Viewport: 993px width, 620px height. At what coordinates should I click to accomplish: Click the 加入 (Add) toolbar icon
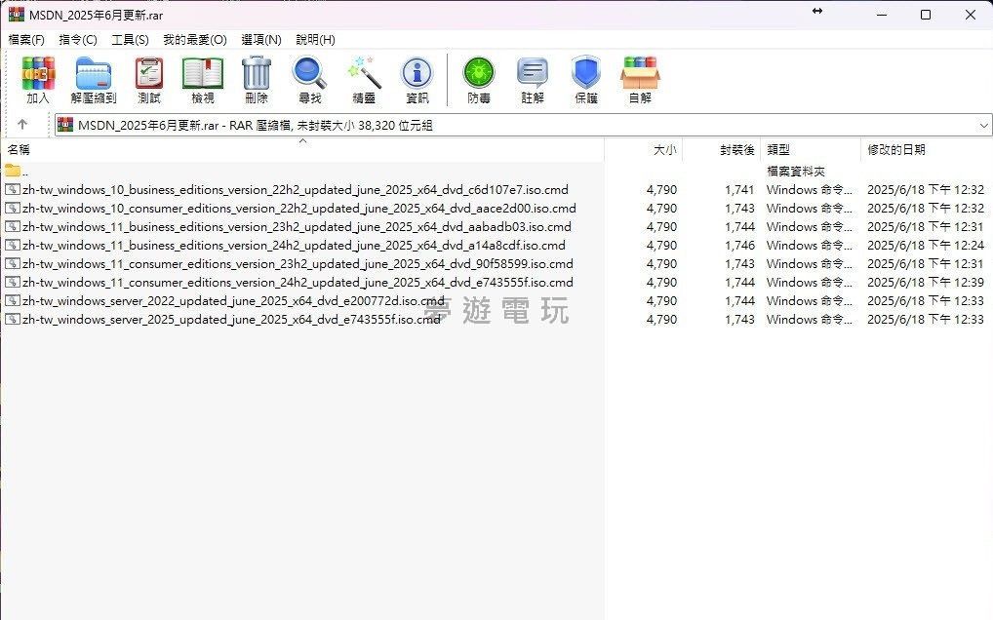tap(37, 80)
